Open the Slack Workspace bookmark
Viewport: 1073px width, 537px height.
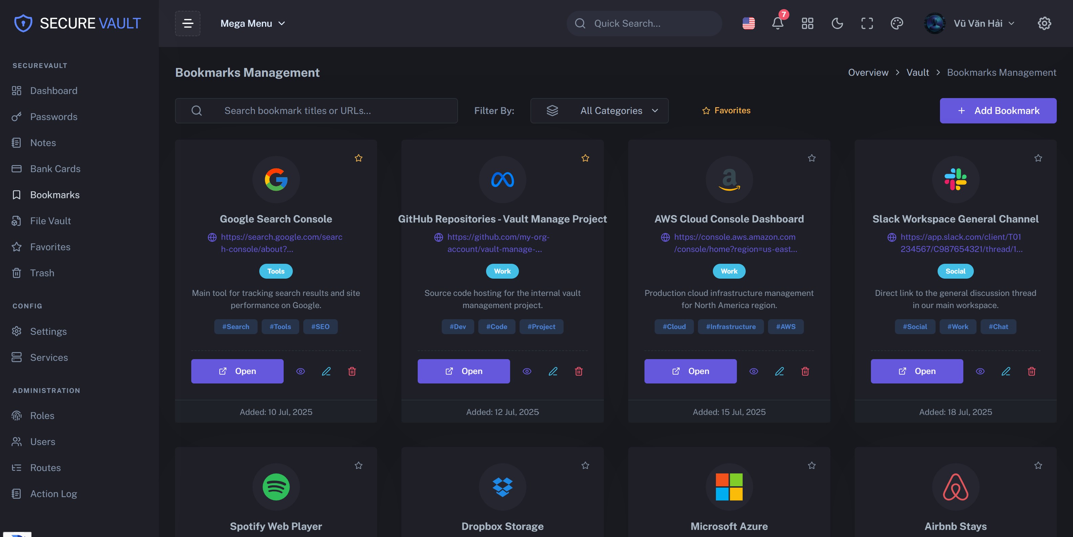(x=916, y=371)
